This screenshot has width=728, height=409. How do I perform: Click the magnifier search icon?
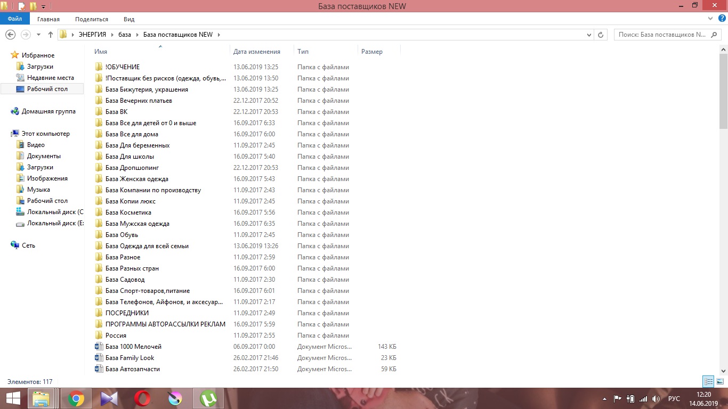715,35
